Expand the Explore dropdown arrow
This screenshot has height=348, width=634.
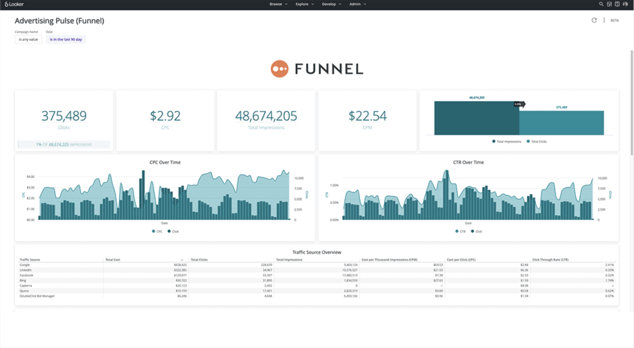(313, 4)
